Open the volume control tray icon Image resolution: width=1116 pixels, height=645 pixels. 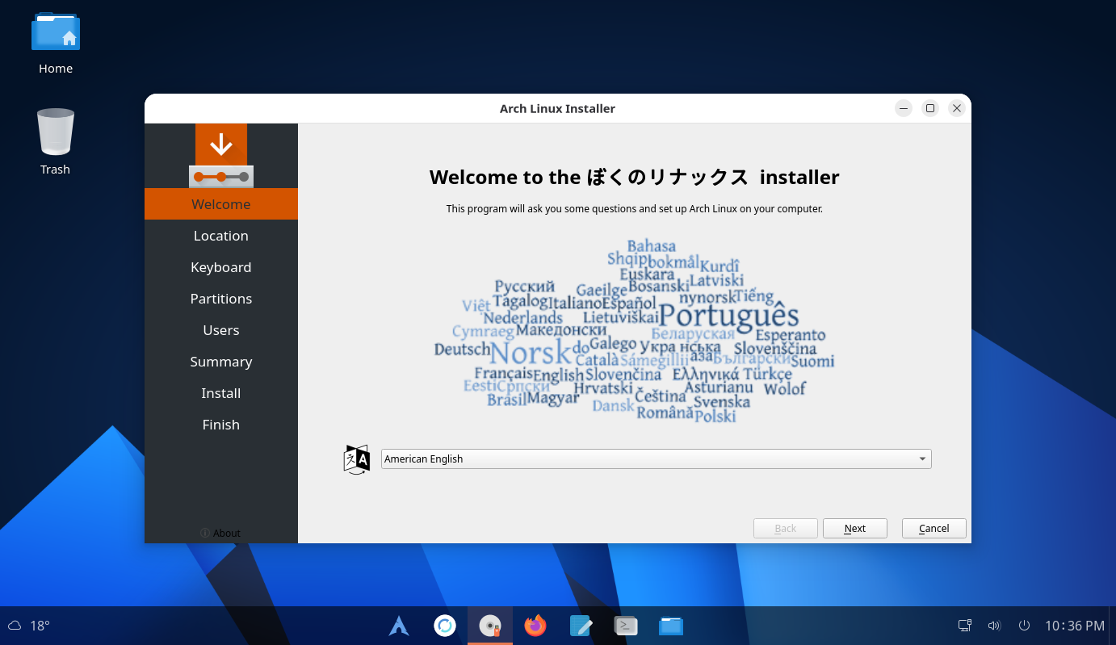click(x=994, y=626)
